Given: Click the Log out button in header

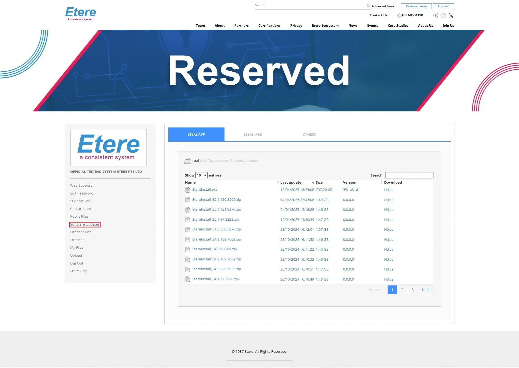Looking at the screenshot, I should [443, 6].
